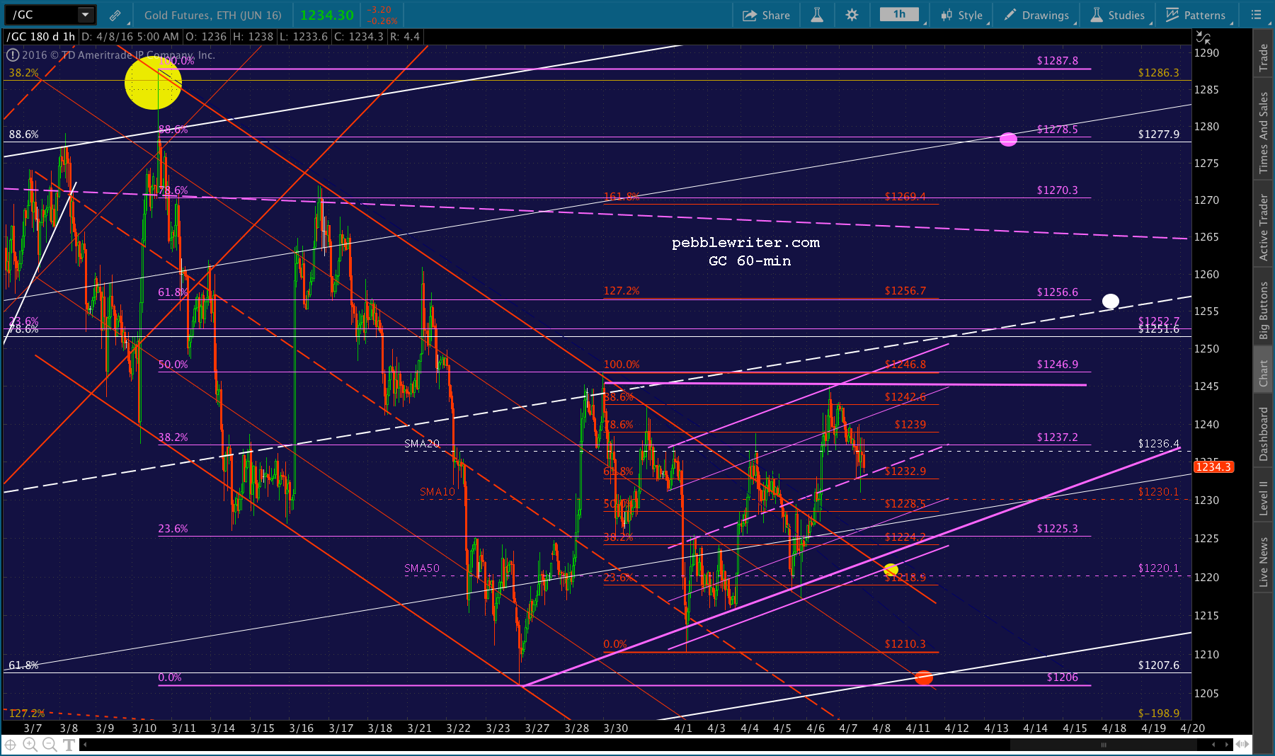Click the zoom out magnifier icon
Screen dimensions: 1275x756
49,744
